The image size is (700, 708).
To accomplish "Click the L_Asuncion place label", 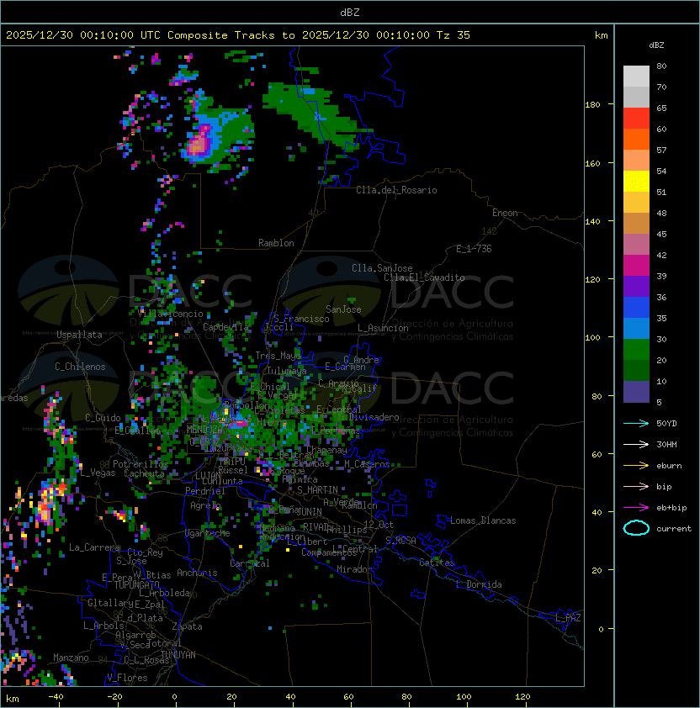I will [383, 328].
